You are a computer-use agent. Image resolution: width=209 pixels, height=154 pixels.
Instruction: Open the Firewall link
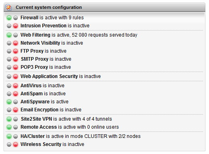tap(29, 18)
